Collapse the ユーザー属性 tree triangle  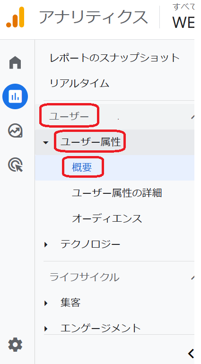click(46, 142)
